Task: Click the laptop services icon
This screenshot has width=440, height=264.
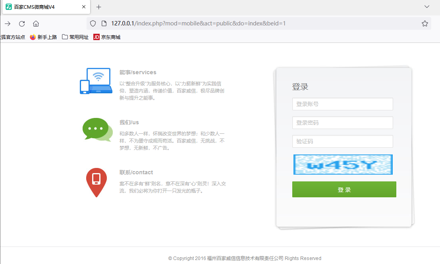Action: coord(96,80)
